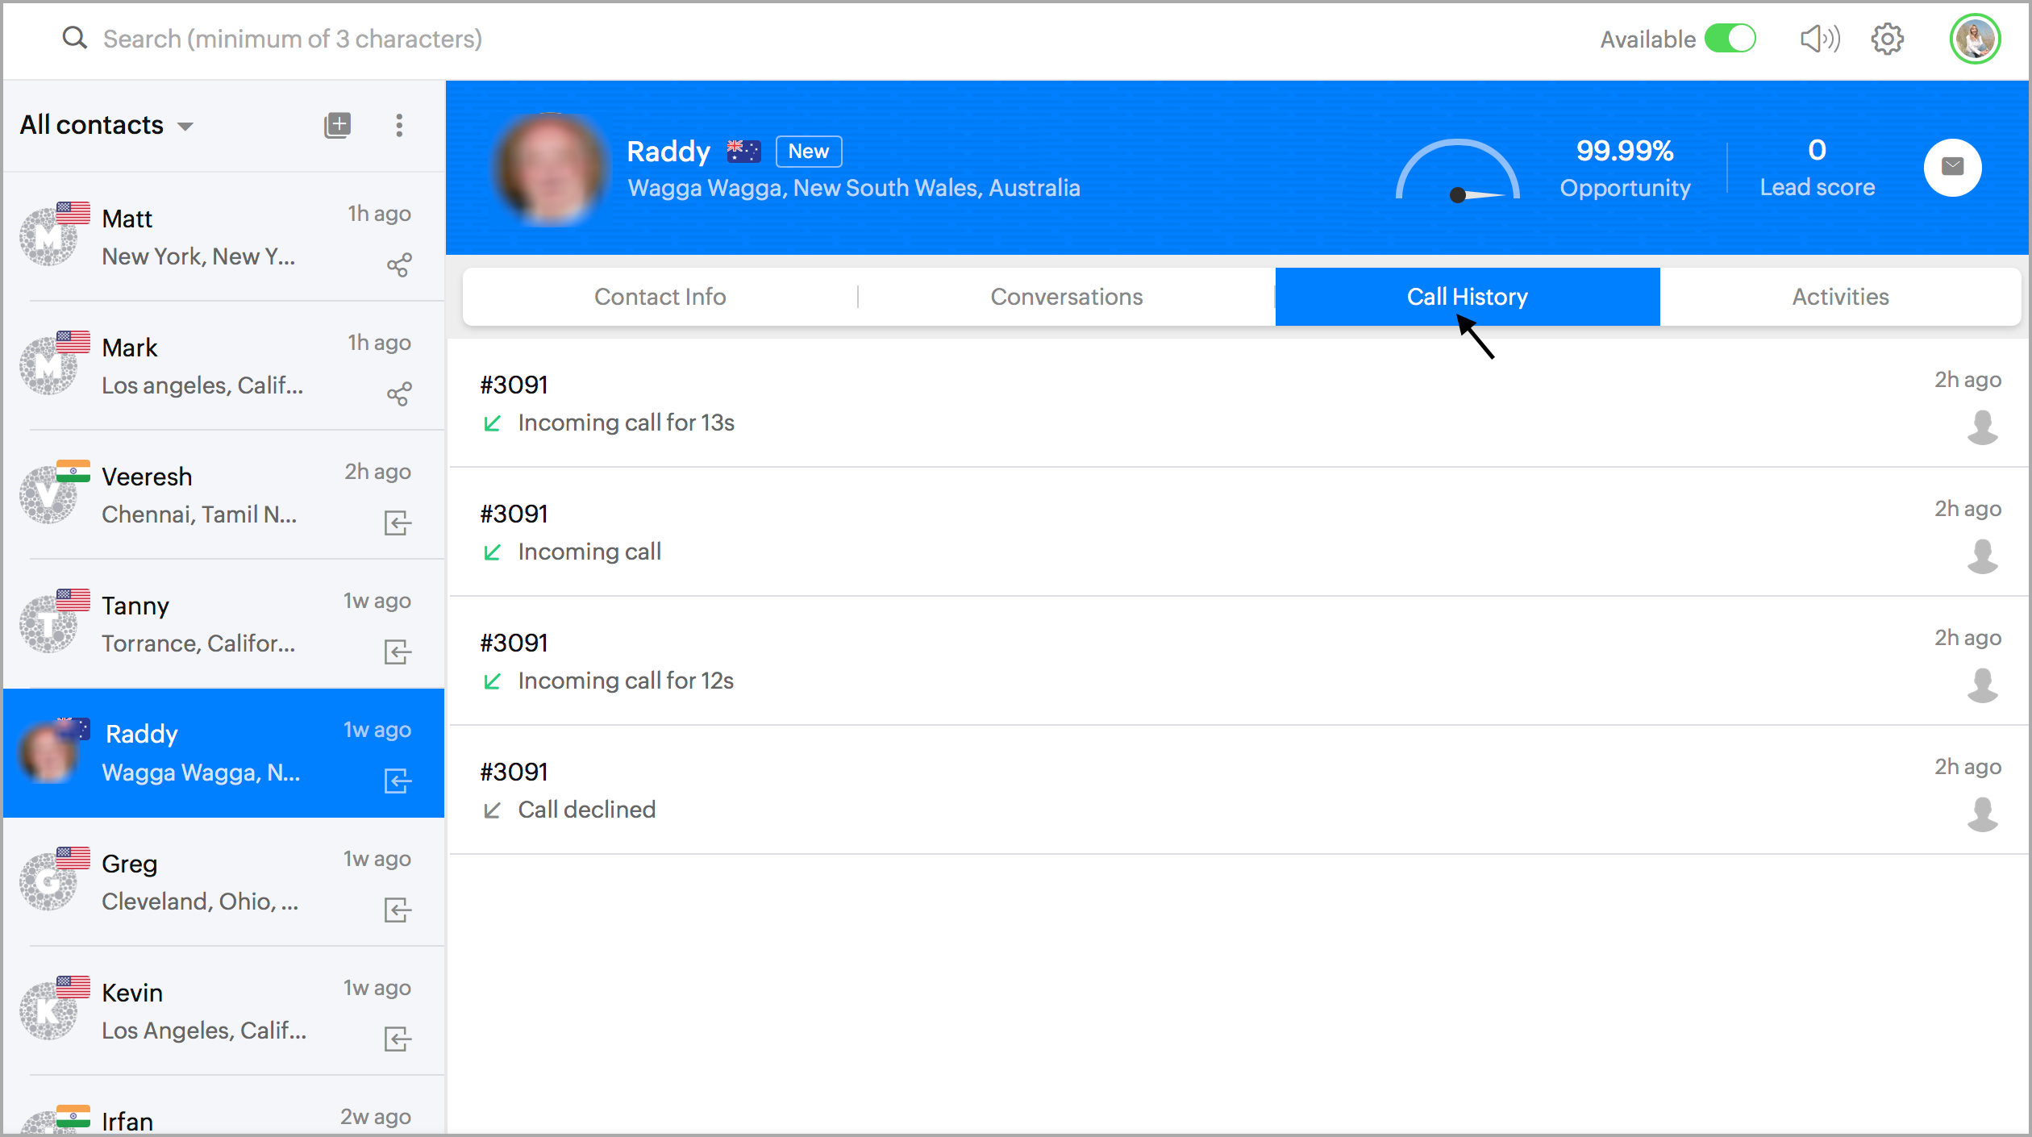Open the three-dot menu in contacts panel
Image resolution: width=2032 pixels, height=1137 pixels.
[x=399, y=125]
